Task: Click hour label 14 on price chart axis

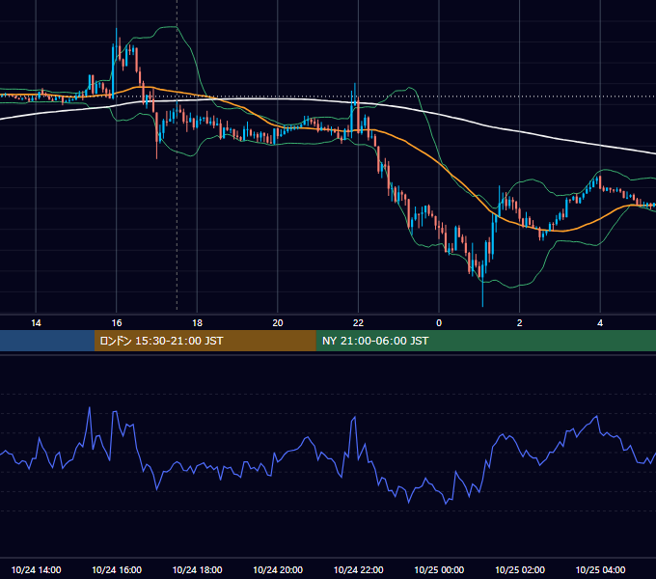Action: click(x=36, y=323)
